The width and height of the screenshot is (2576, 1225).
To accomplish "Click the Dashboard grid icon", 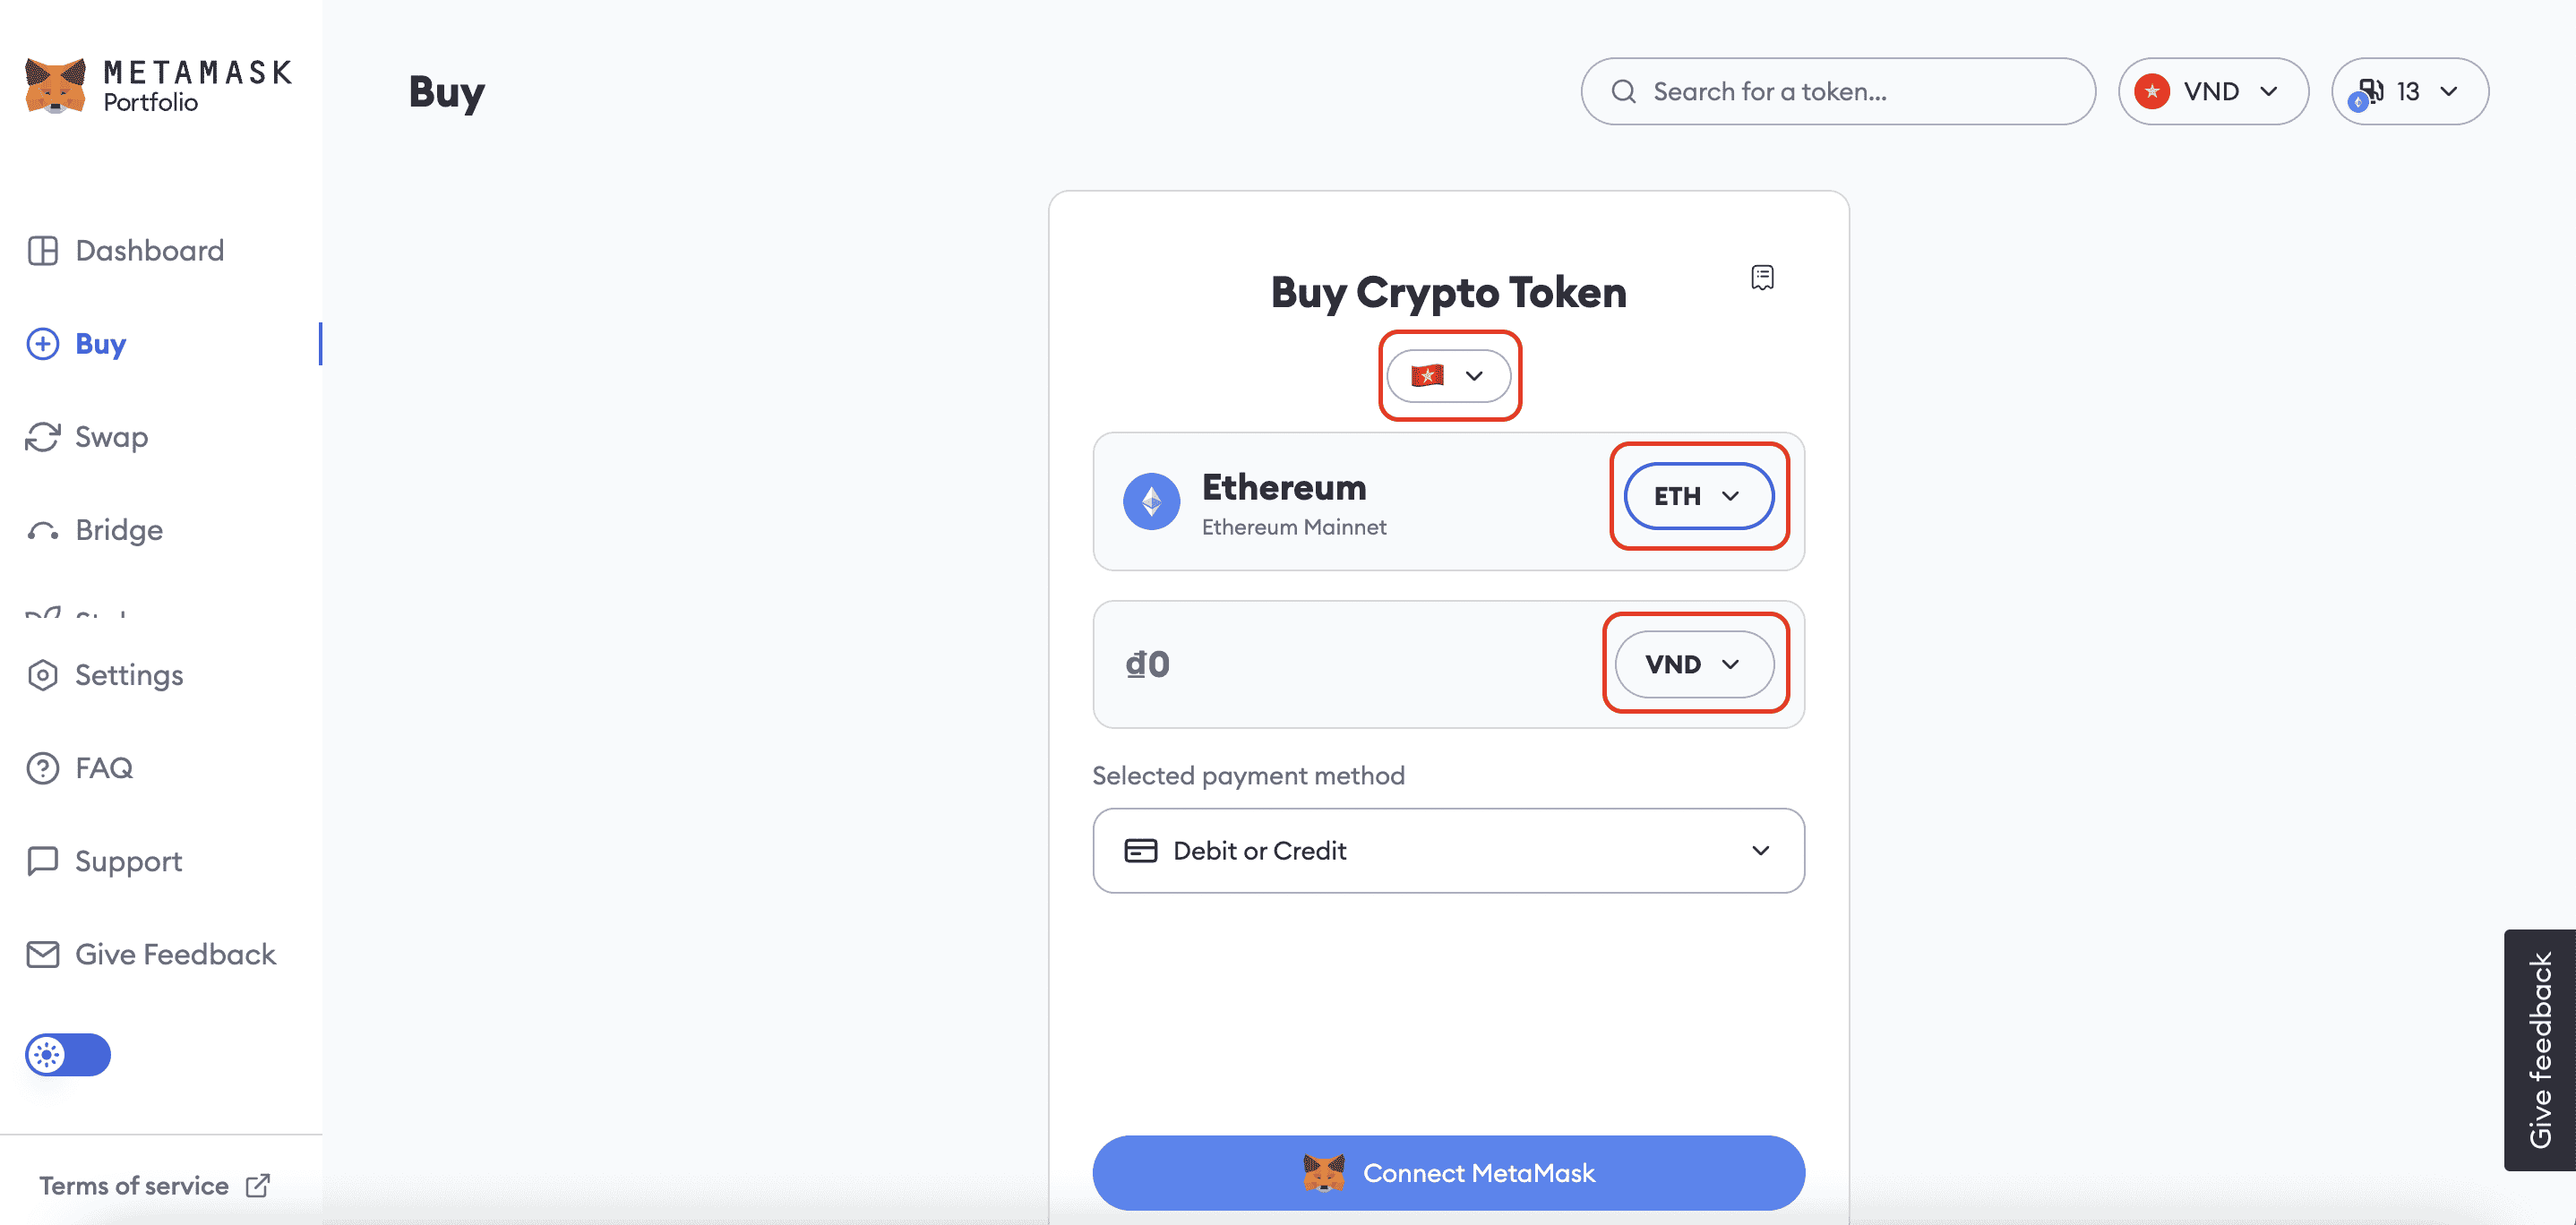I will coord(43,250).
